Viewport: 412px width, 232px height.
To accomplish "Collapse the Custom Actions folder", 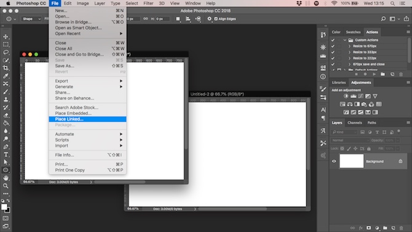I will (345, 40).
